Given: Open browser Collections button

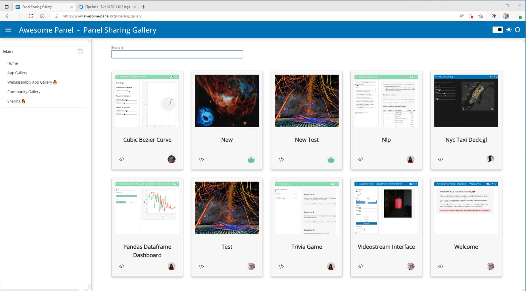Looking at the screenshot, I should (494, 16).
